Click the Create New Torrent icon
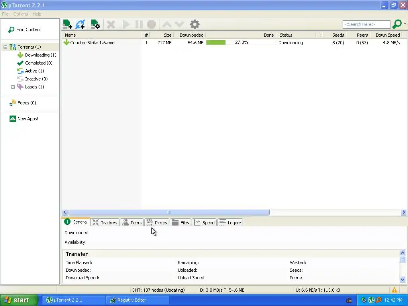 95,24
